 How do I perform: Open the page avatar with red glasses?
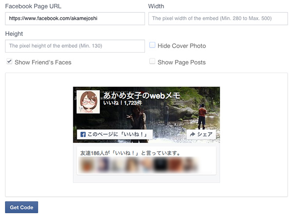[x=88, y=102]
